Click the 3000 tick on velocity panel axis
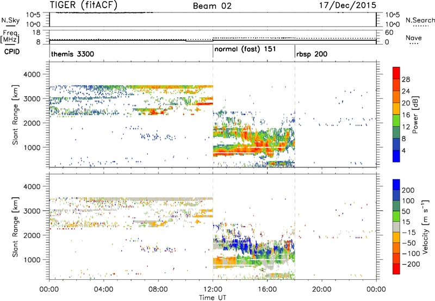435x301 pixels. pos(32,211)
